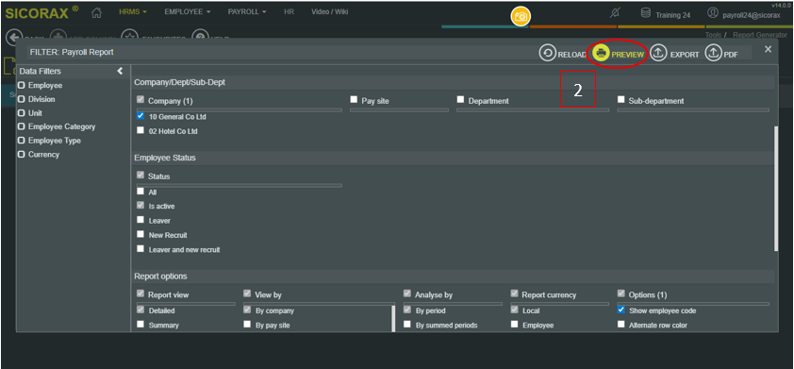Image resolution: width=794 pixels, height=369 pixels.
Task: Click the crossed-out pin icon
Action: (x=614, y=13)
